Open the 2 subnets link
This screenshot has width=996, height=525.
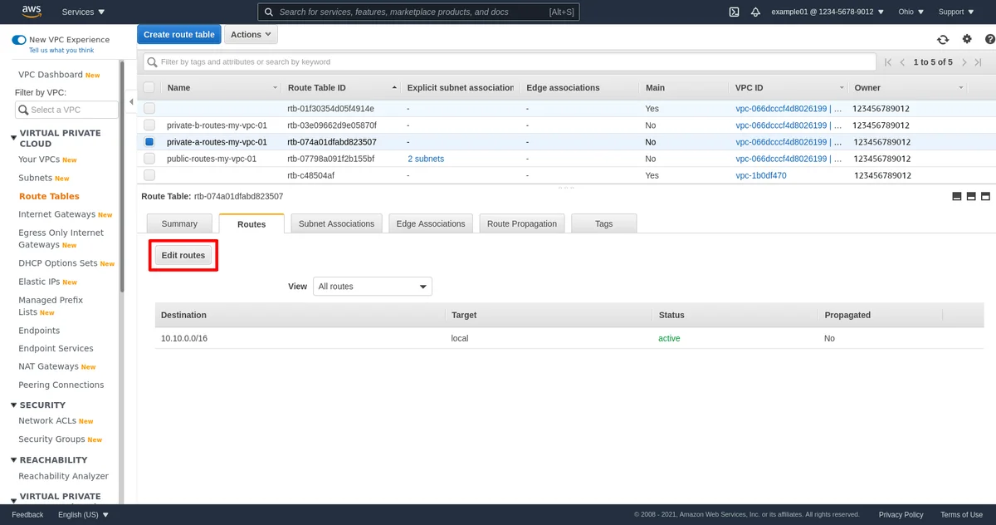pyautogui.click(x=425, y=159)
